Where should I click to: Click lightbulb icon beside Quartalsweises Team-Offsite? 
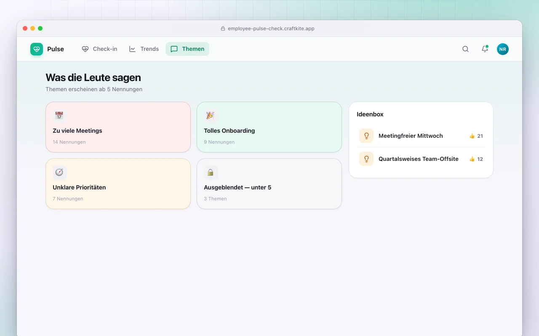(366, 159)
